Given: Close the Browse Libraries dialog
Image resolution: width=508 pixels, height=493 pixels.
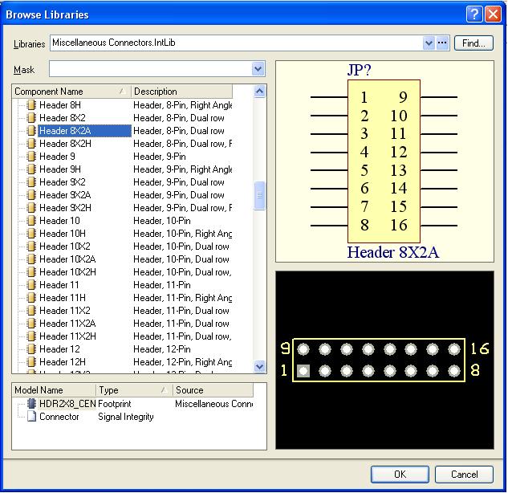Looking at the screenshot, I should click(493, 14).
